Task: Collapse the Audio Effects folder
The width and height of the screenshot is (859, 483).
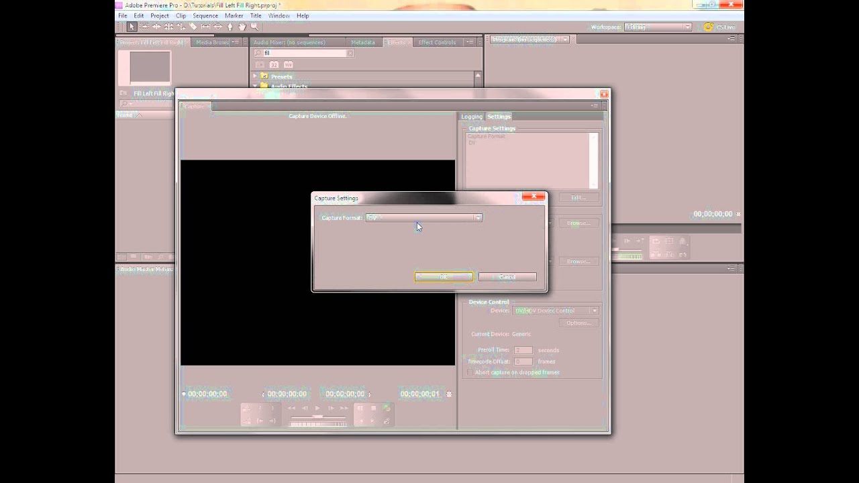Action: click(255, 86)
